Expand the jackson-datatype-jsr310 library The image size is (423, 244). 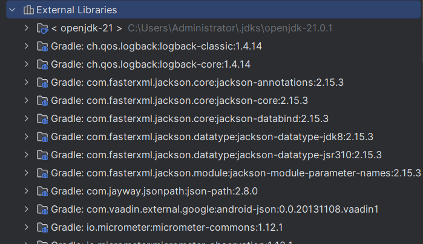[26, 155]
